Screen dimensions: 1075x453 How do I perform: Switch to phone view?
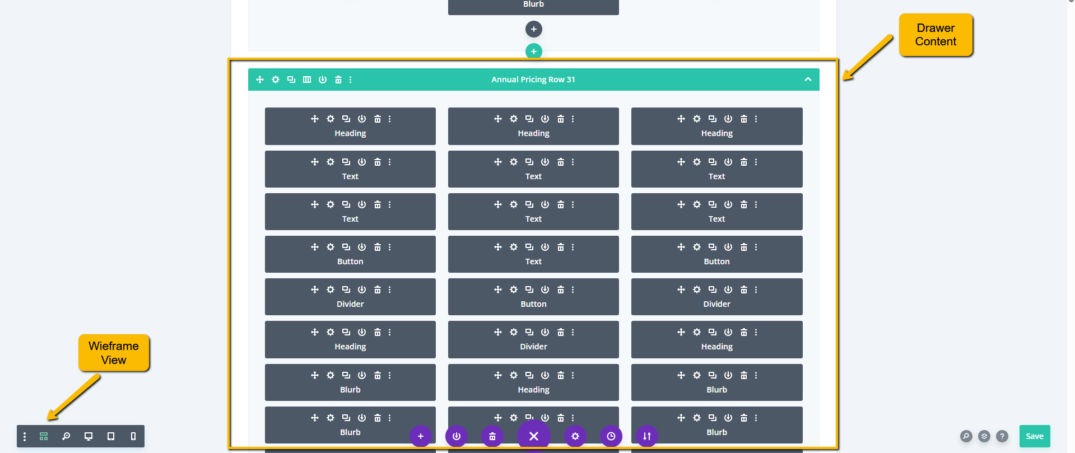click(x=133, y=436)
